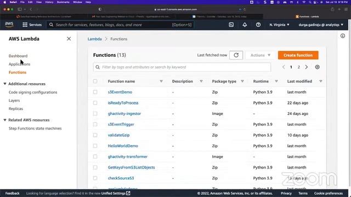Open the ghactivity-ingestor function link
The height and width of the screenshot is (197, 351).
[124, 113]
